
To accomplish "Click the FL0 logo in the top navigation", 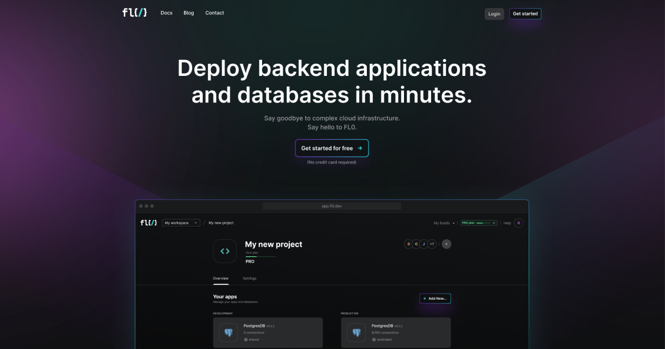I will 134,12.
